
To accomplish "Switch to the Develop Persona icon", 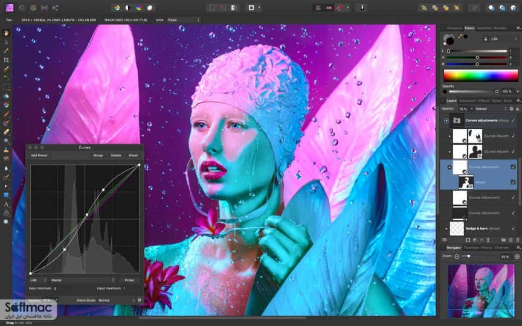I will tap(33, 8).
